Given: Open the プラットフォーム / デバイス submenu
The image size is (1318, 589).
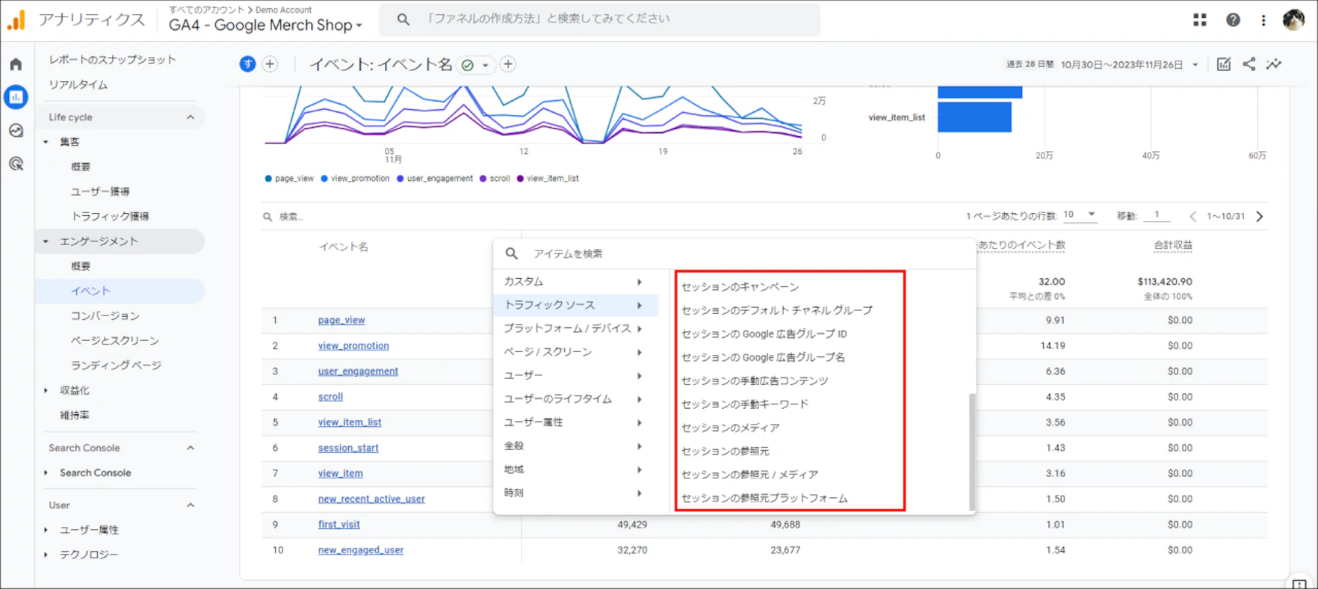Looking at the screenshot, I should [575, 329].
